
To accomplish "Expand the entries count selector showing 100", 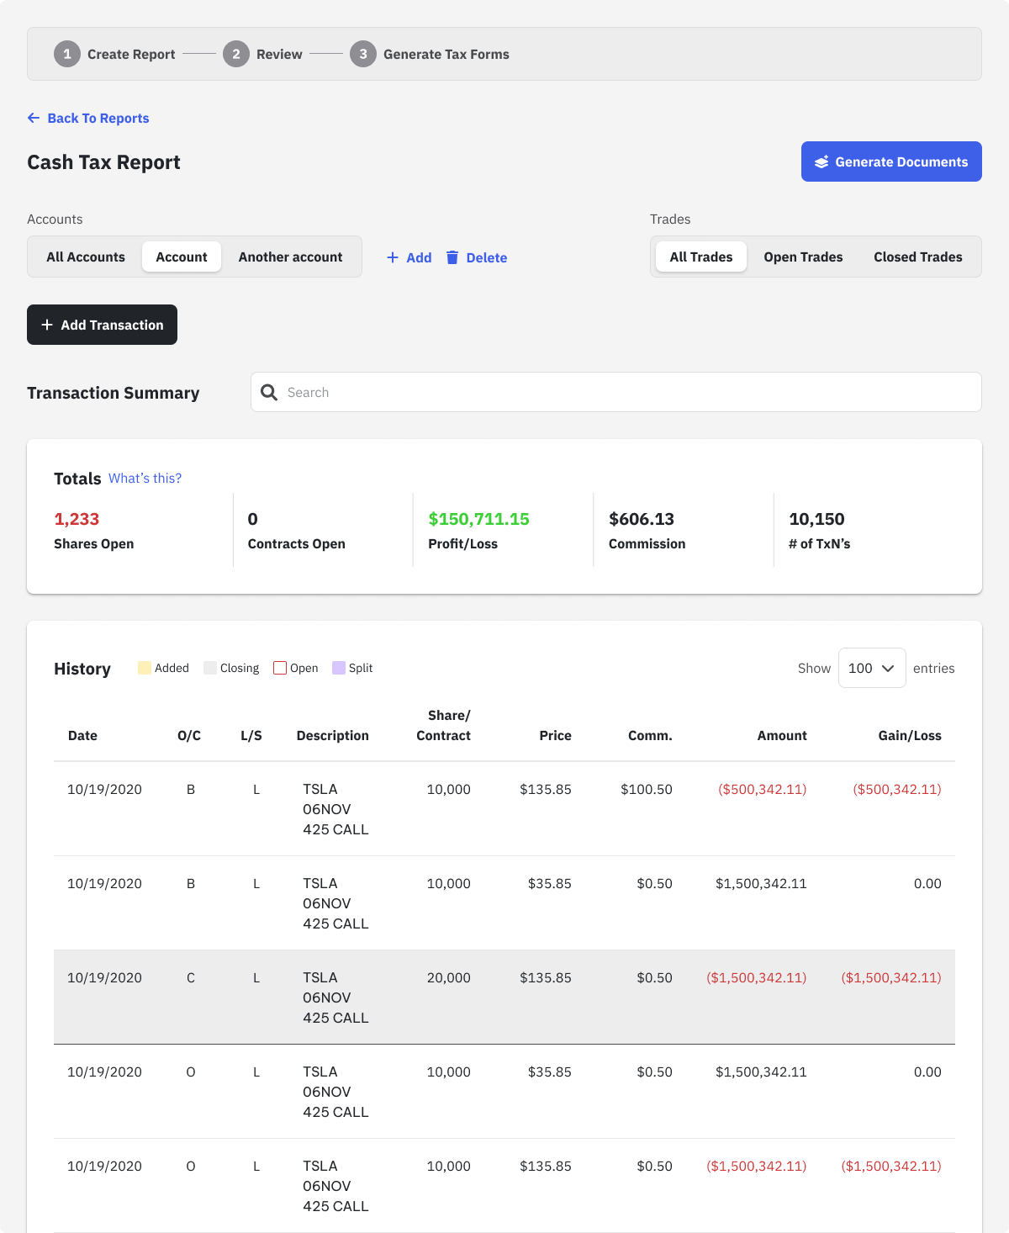I will point(871,668).
